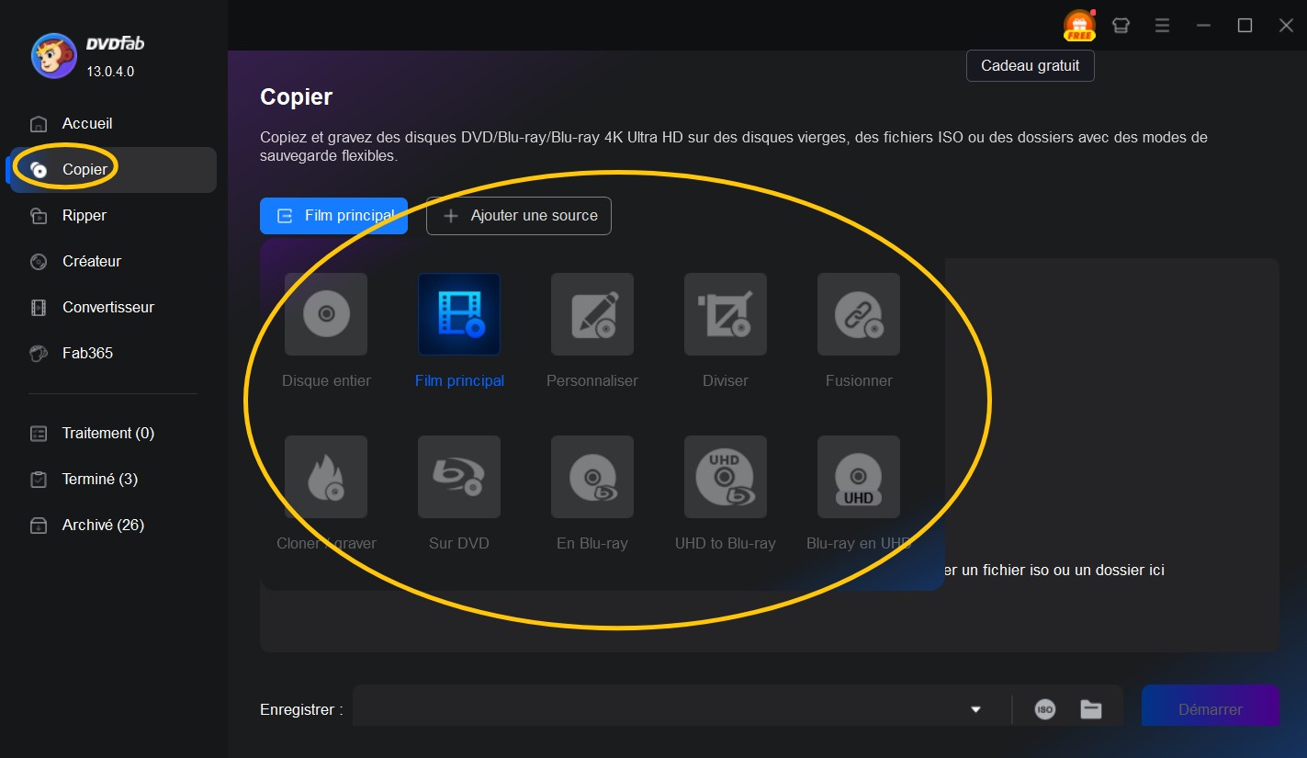Click the Film principal tab
The image size is (1307, 758).
[x=333, y=215]
